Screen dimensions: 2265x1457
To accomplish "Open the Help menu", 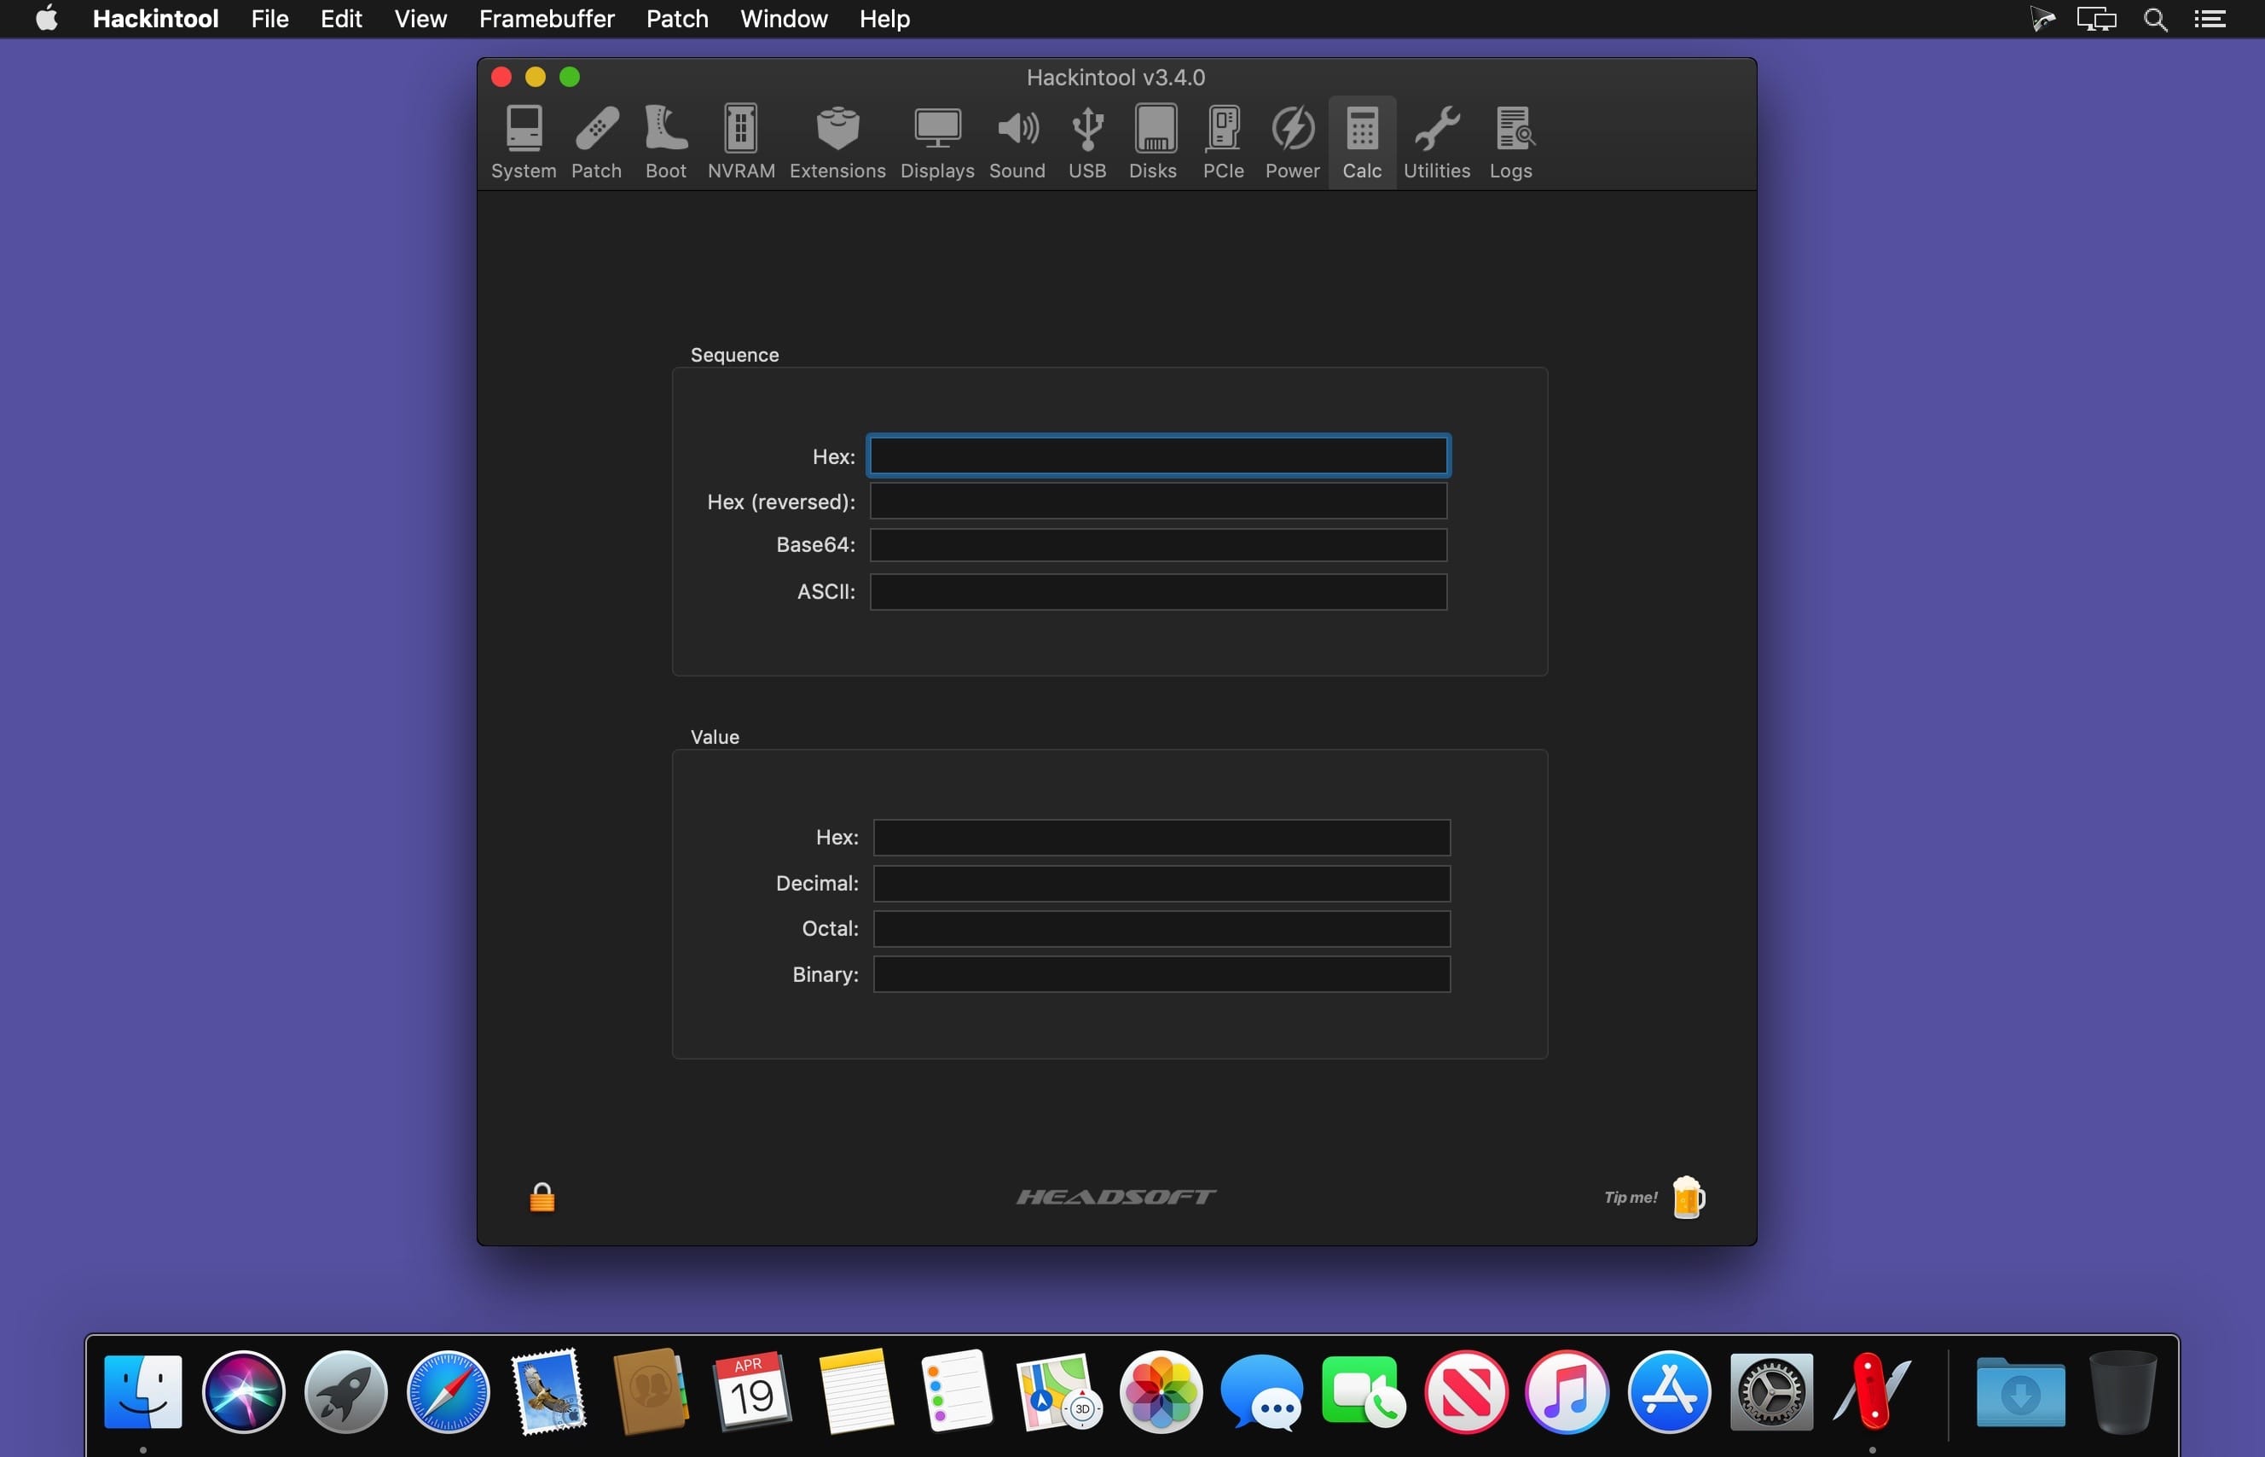I will pos(884,19).
